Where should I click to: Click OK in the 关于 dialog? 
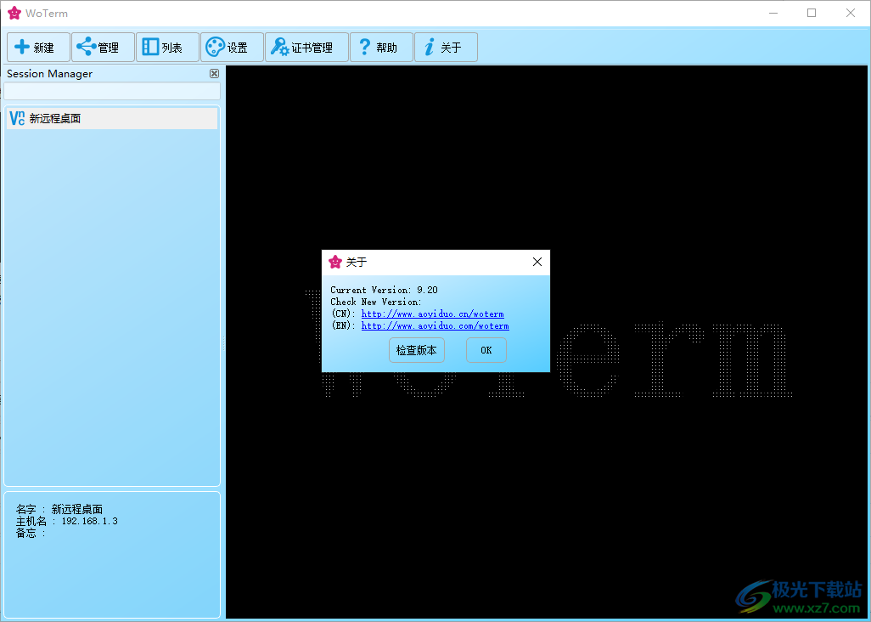tap(486, 350)
